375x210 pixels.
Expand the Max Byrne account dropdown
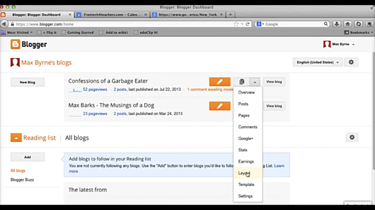pos(353,44)
